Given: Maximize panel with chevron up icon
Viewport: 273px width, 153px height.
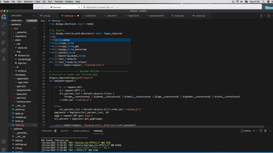Looking at the screenshot, I should tap(270, 131).
